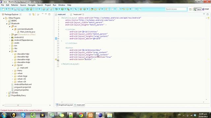211x118 pixels.
Task: Open the Android SDK Manager icon
Action: click(27, 9)
